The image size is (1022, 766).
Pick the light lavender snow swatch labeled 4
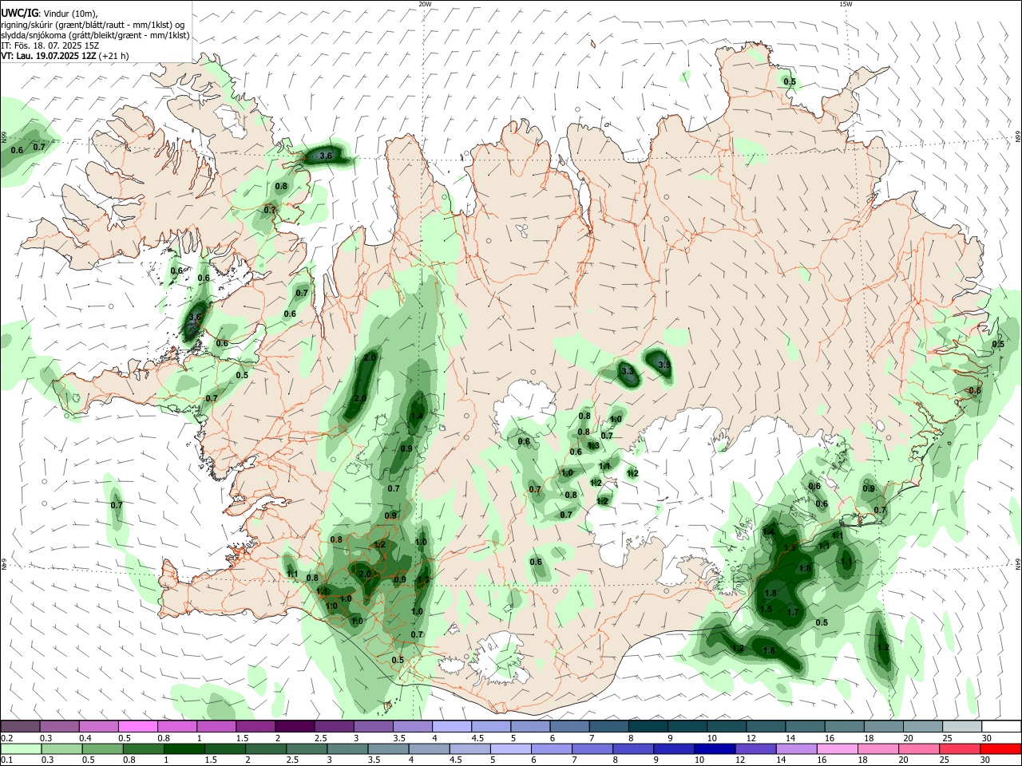point(452,726)
